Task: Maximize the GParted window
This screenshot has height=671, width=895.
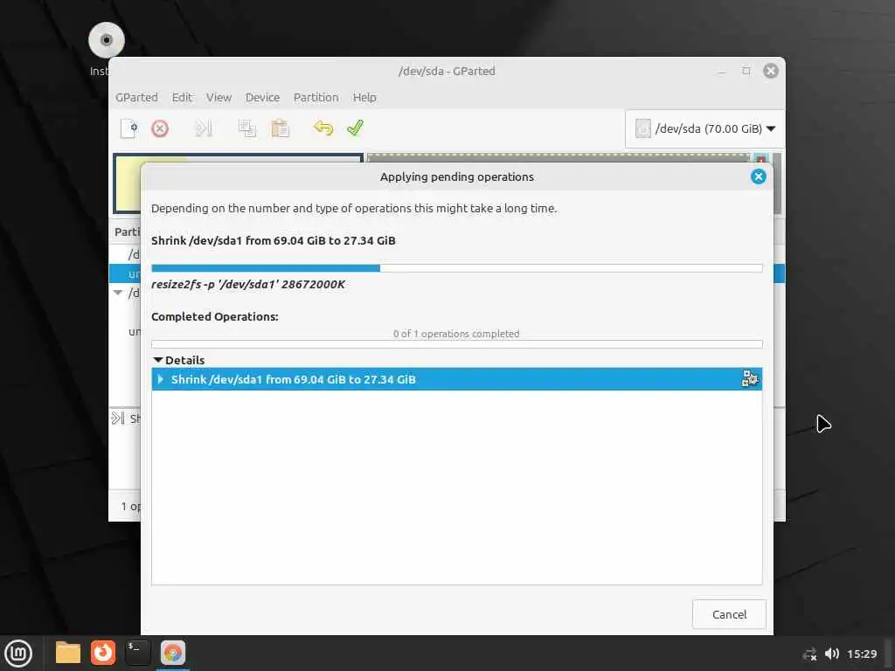Action: tap(746, 71)
